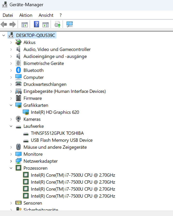This screenshot has height=216, width=173.
Task: Click the Audio, Video und Gamecontroller speaker icon
Action: tap(18, 49)
